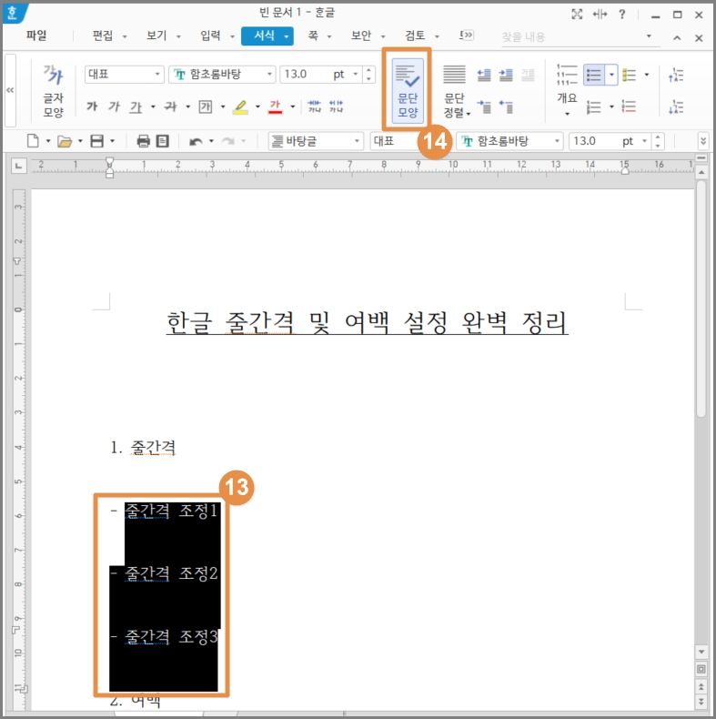Select the 서식 menu tab
Viewport: 716px width, 719px height.
267,35
